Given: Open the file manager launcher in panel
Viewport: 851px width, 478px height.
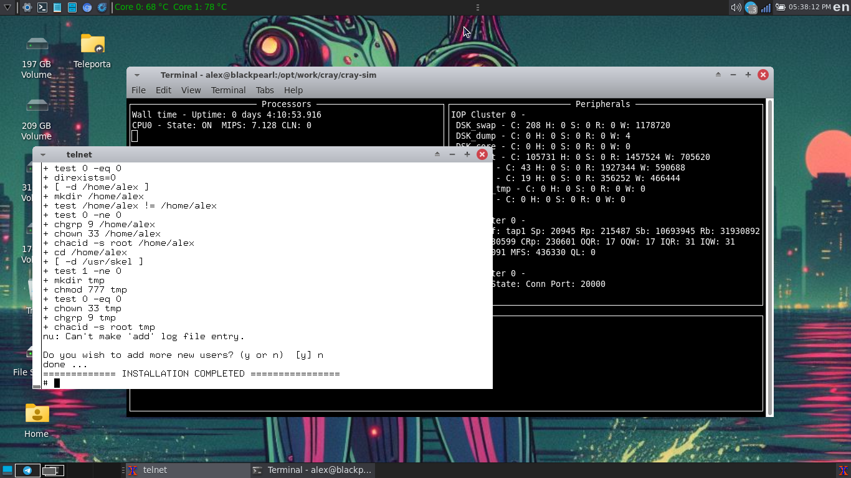Looking at the screenshot, I should (x=72, y=7).
